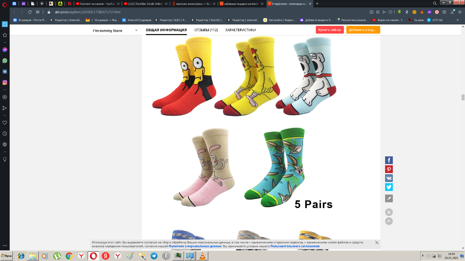
Task: Open the Политике о персональных данных link
Action: [195, 246]
